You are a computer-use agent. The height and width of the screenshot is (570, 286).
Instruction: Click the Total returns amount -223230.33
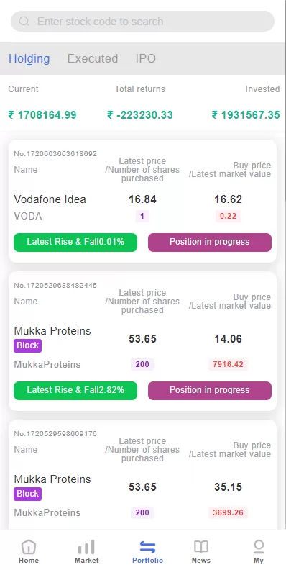pos(140,115)
